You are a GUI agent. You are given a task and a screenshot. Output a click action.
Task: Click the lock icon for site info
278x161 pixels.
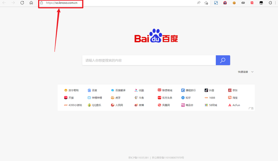pos(41,3)
